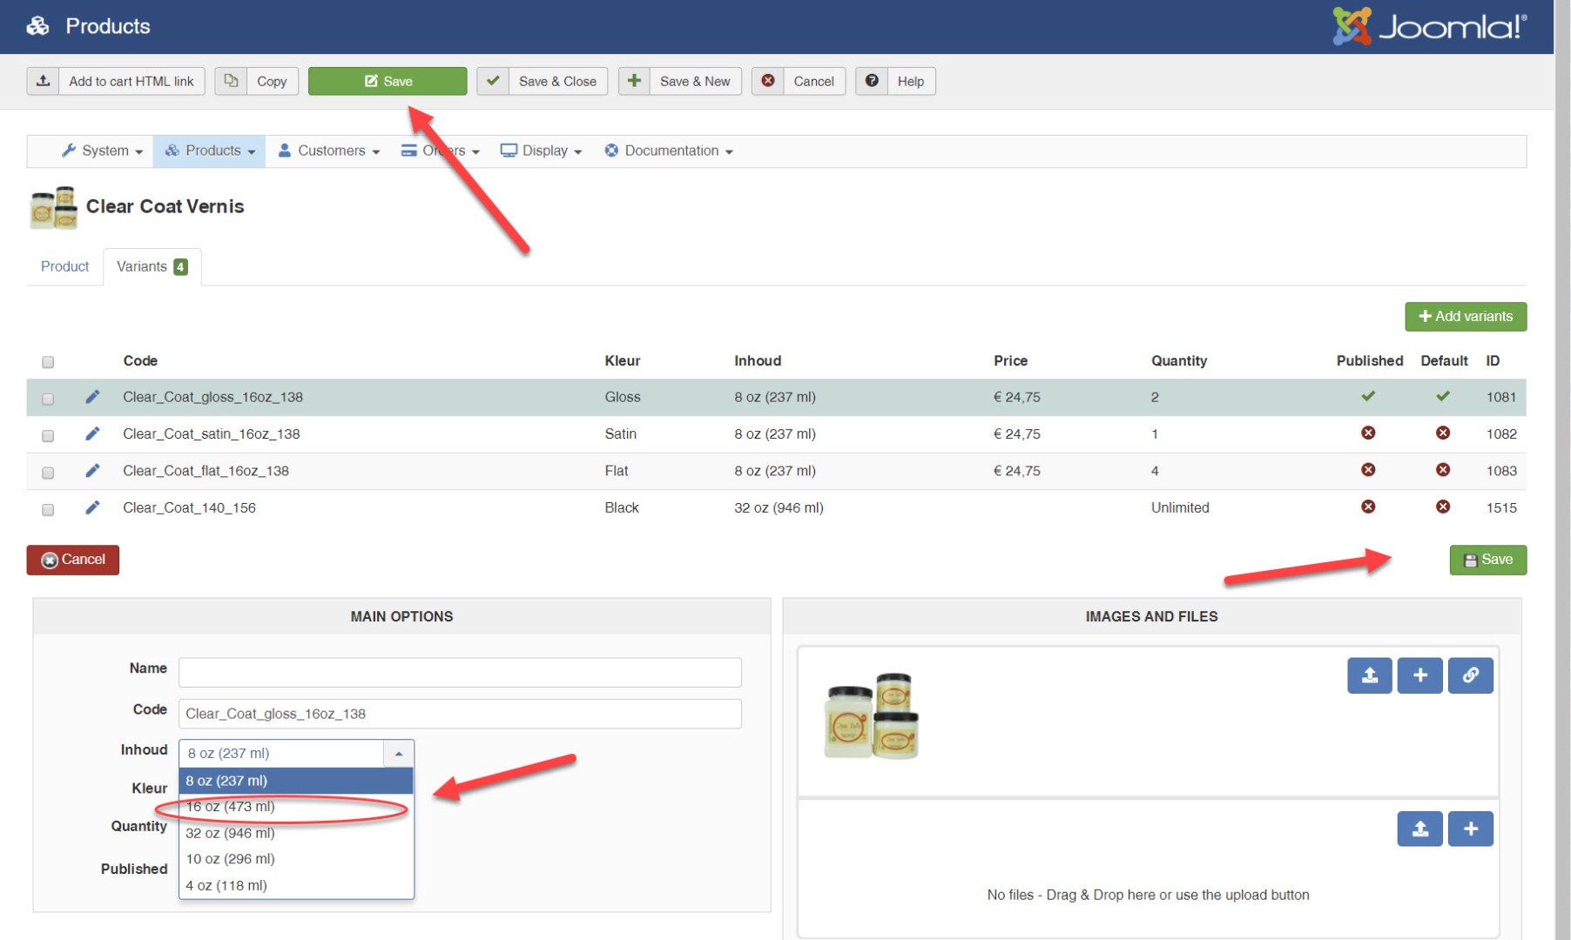
Task: Click the Unlimited quantity cell for Clear_Coat_140_156
Action: [x=1180, y=507]
